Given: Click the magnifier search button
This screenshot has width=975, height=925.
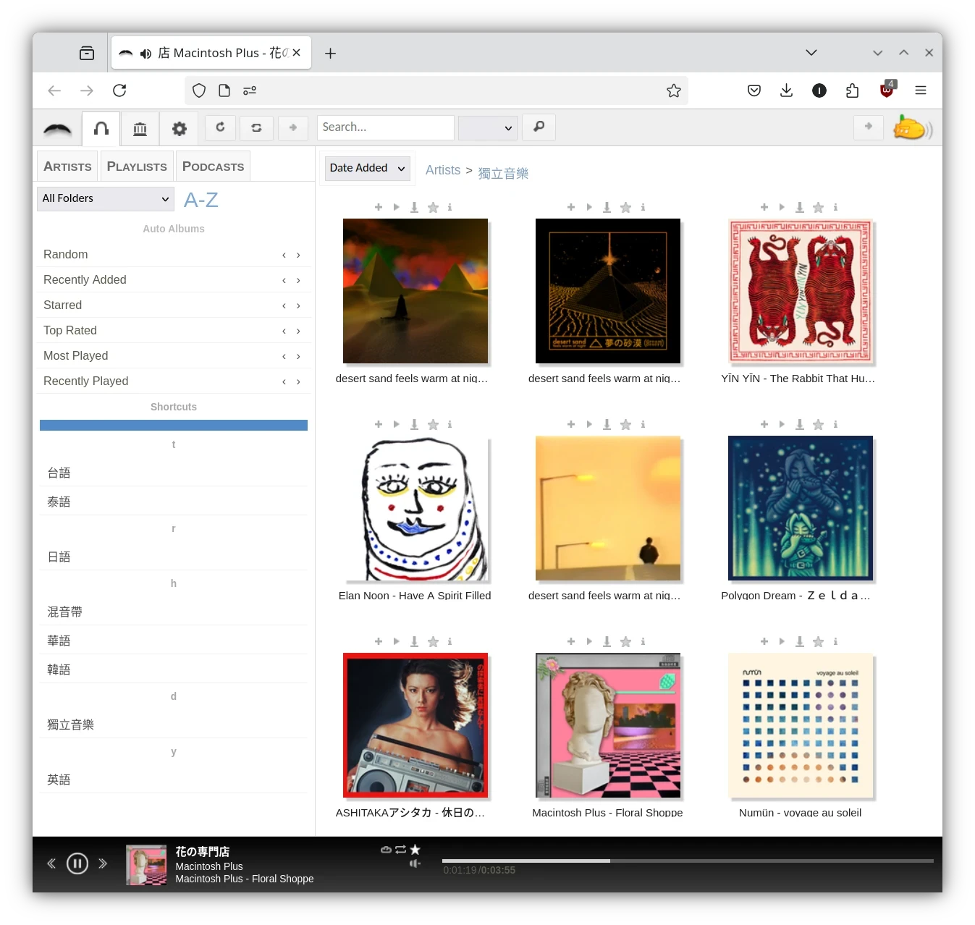Looking at the screenshot, I should click(x=539, y=127).
